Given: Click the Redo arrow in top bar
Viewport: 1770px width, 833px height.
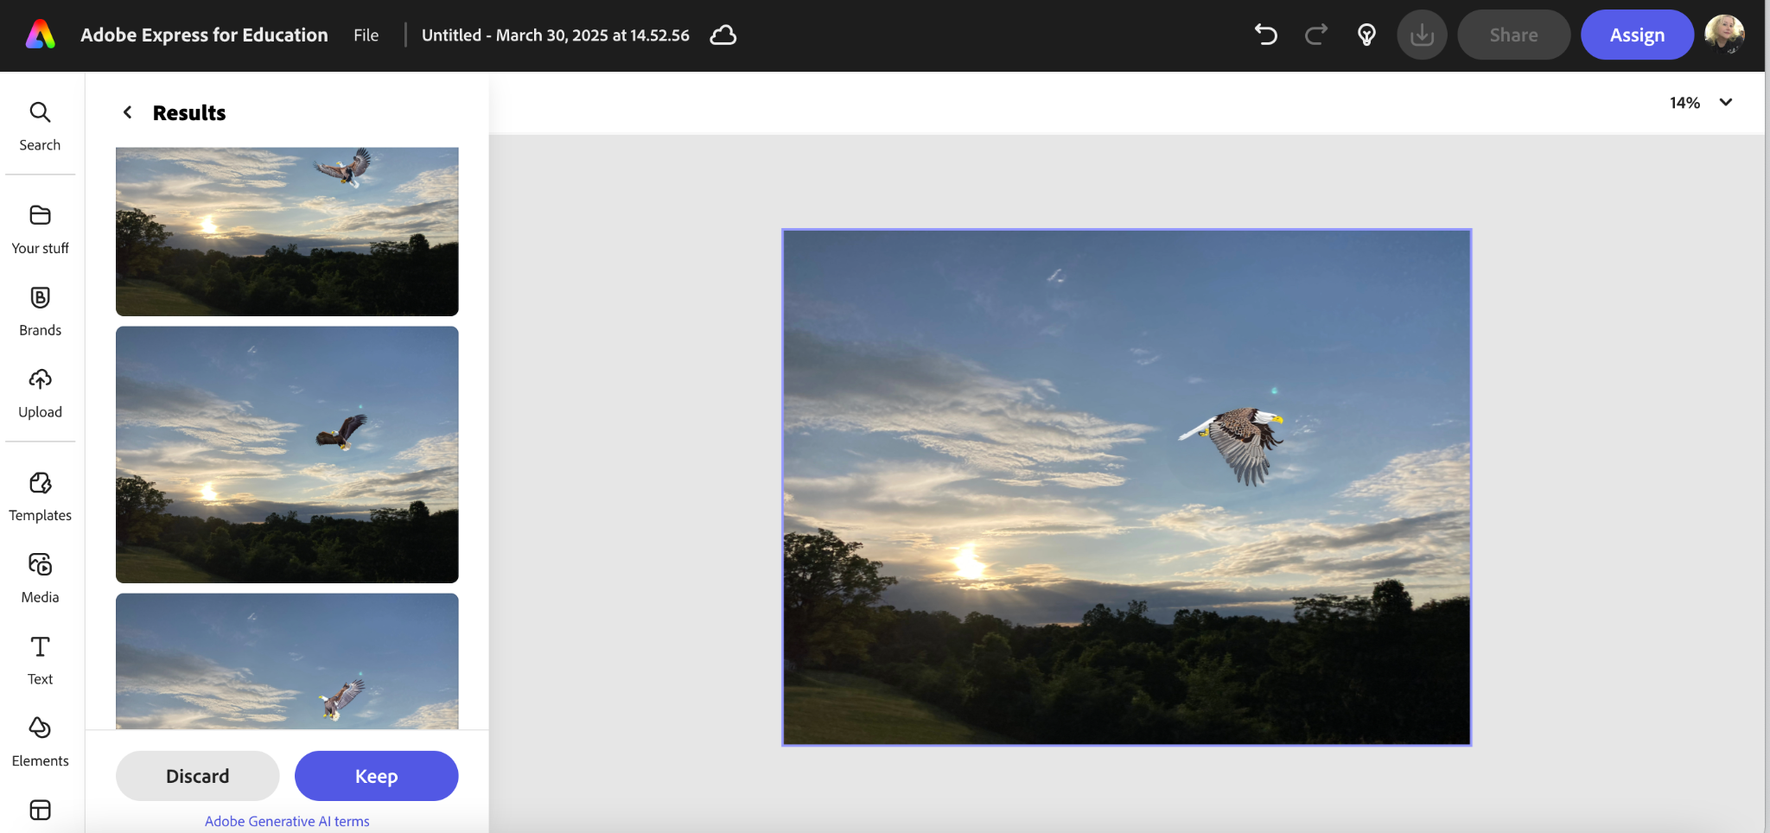Looking at the screenshot, I should coord(1315,35).
